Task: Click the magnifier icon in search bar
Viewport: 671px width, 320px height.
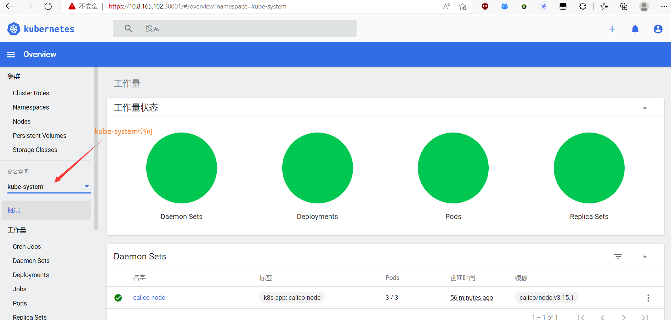Action: tap(129, 29)
